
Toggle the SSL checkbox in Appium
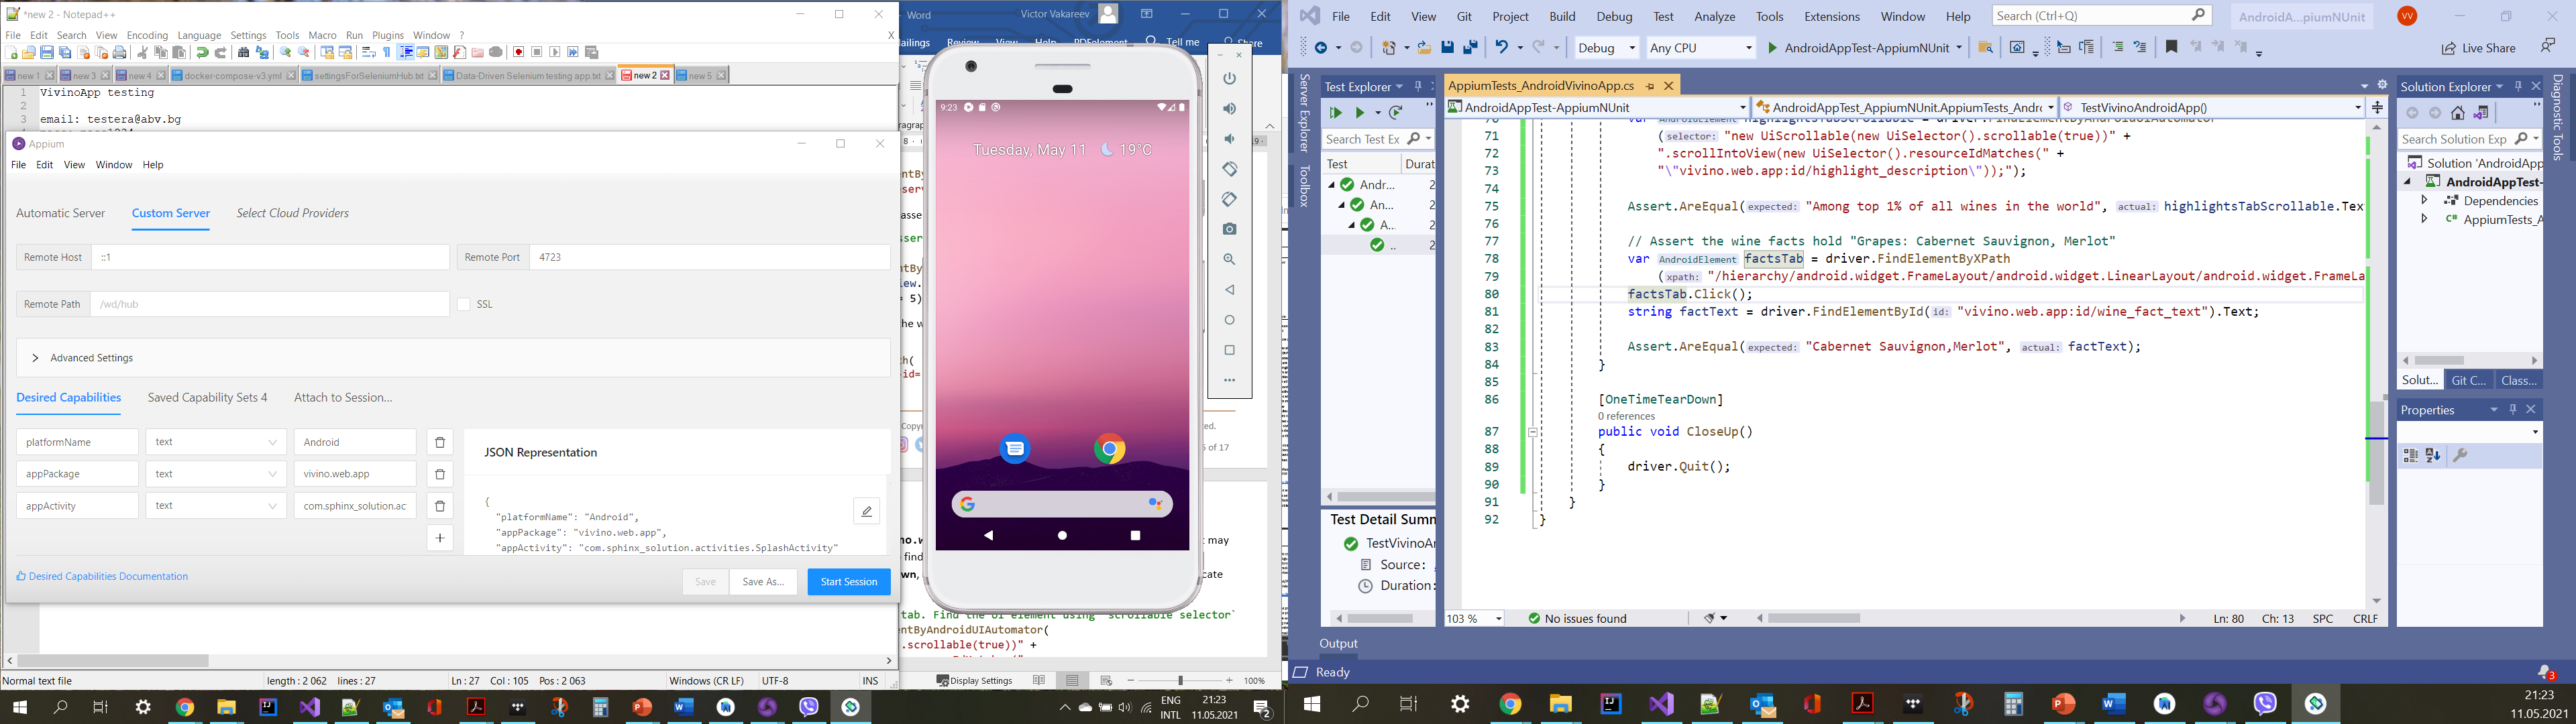[x=464, y=304]
